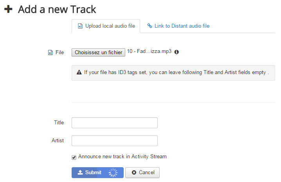Focus the Artist text field
This screenshot has height=182, width=281.
tap(115, 141)
